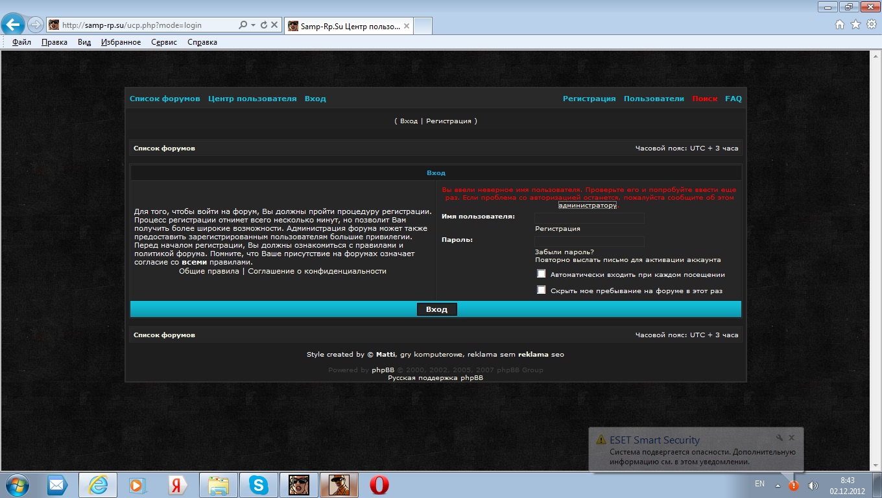Image resolution: width=882 pixels, height=498 pixels.
Task: Switch to Internet Explorer in the taskbar
Action: (97, 485)
